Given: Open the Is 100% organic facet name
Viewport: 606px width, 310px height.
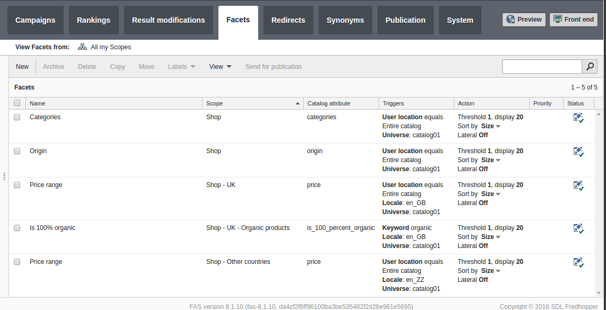Looking at the screenshot, I should tap(52, 228).
